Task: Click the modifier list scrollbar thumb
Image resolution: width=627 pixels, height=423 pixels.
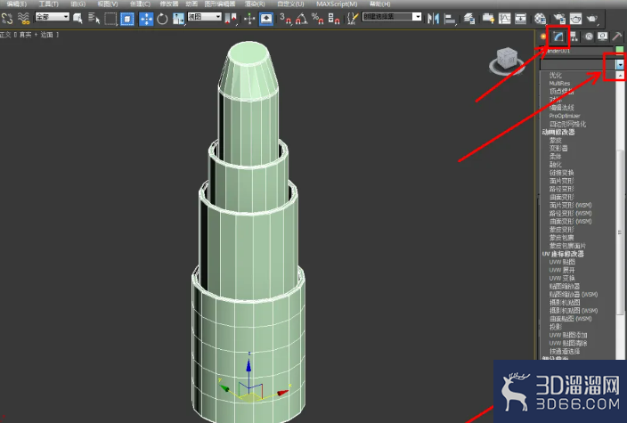Action: click(x=620, y=232)
